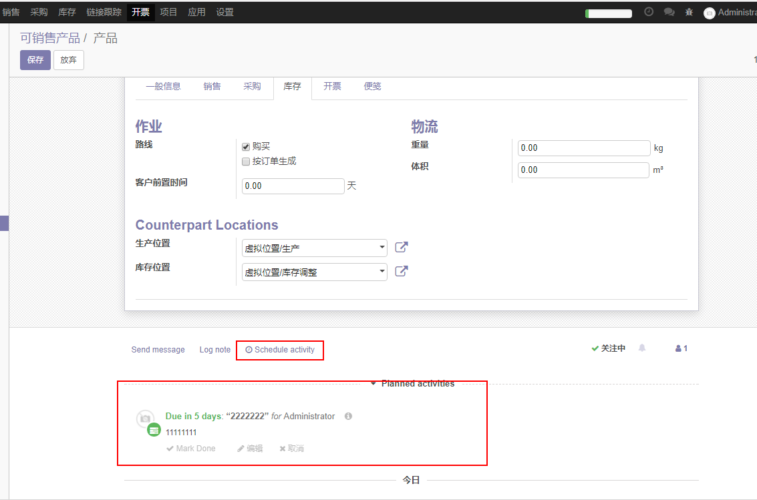
Task: Open external link for 库存位置 field
Action: (x=401, y=272)
